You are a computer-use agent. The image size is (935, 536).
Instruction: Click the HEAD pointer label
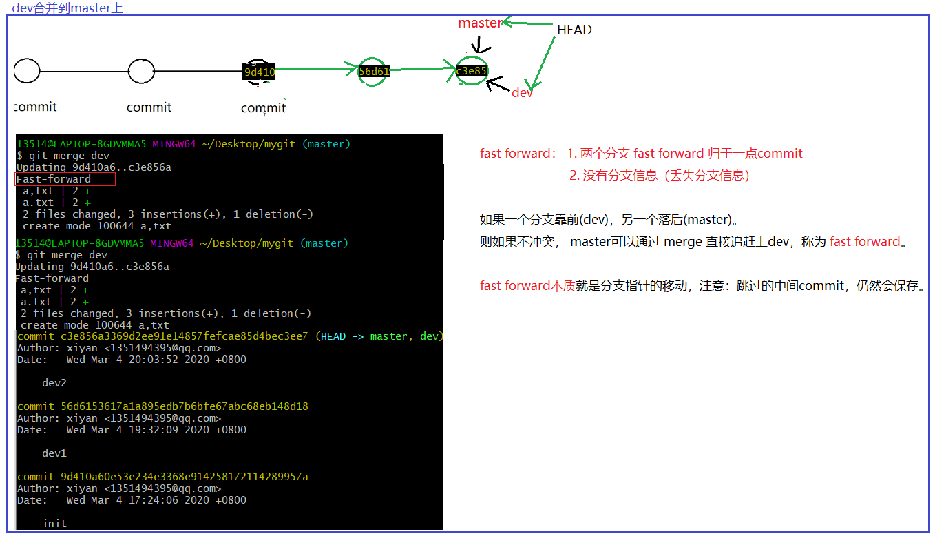[574, 30]
